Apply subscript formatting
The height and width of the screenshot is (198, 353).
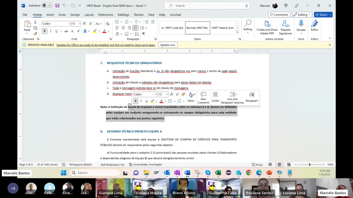coord(73,31)
